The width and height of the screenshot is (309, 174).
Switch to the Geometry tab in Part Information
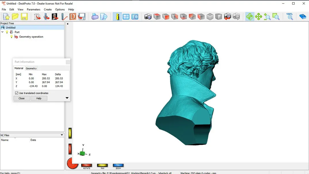pos(31,68)
